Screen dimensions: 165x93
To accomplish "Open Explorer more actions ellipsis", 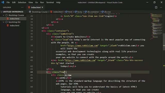I will 22,7.
